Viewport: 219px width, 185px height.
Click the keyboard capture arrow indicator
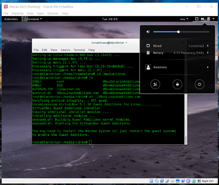[x=199, y=181]
